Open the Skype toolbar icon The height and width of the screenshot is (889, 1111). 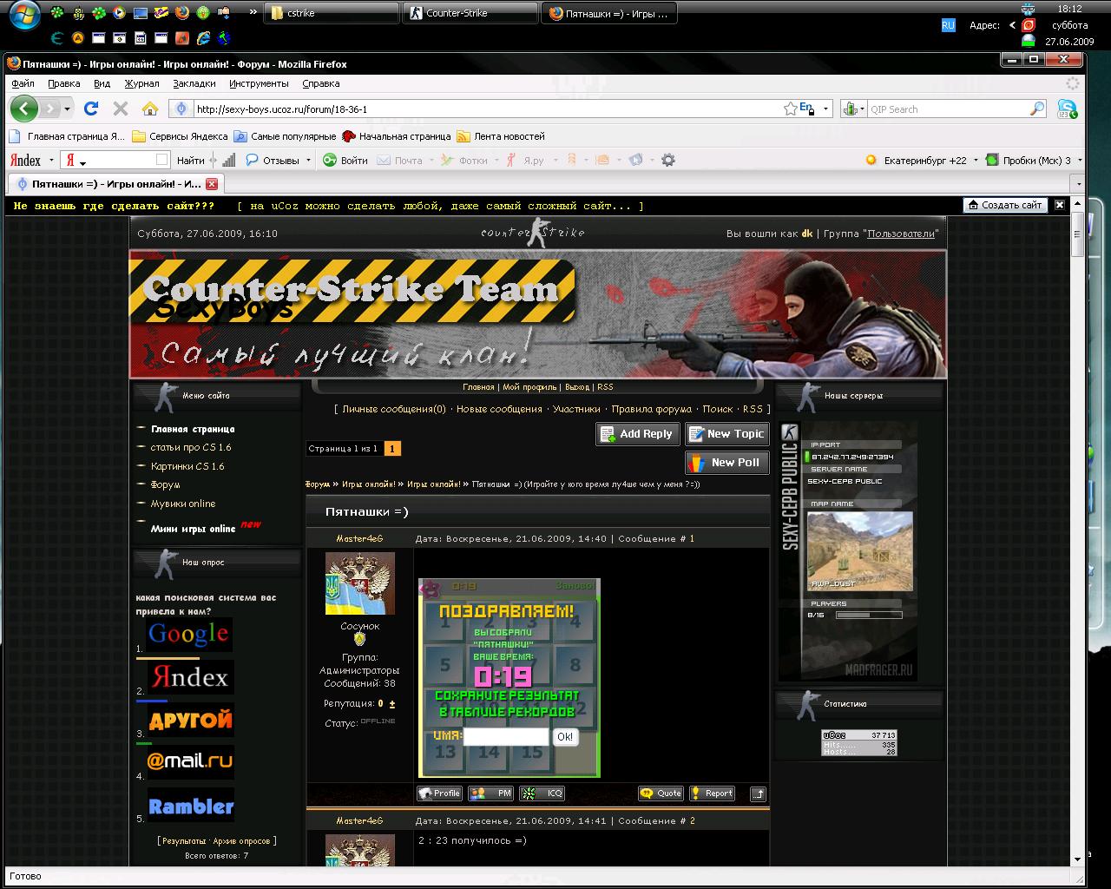(1067, 109)
